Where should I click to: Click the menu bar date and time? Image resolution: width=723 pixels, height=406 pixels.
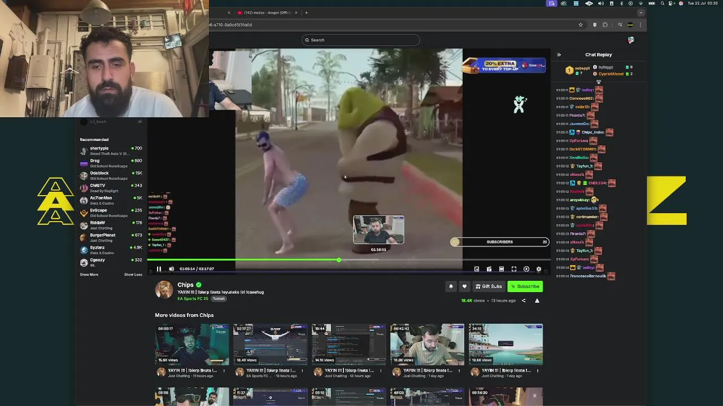point(704,3)
